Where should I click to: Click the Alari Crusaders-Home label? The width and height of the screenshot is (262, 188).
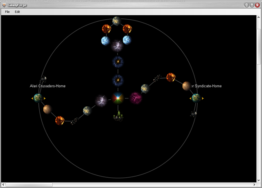47,86
